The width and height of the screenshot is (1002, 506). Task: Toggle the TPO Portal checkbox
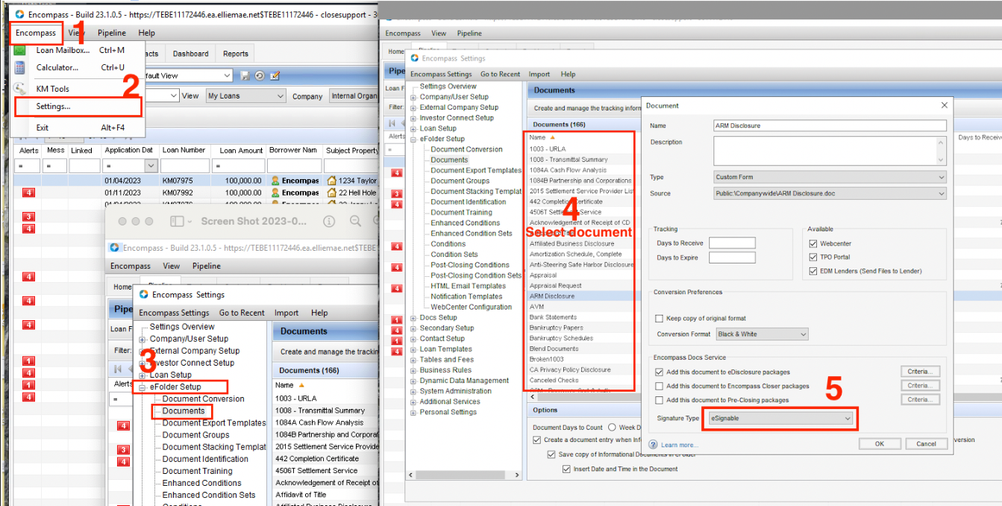(x=813, y=257)
